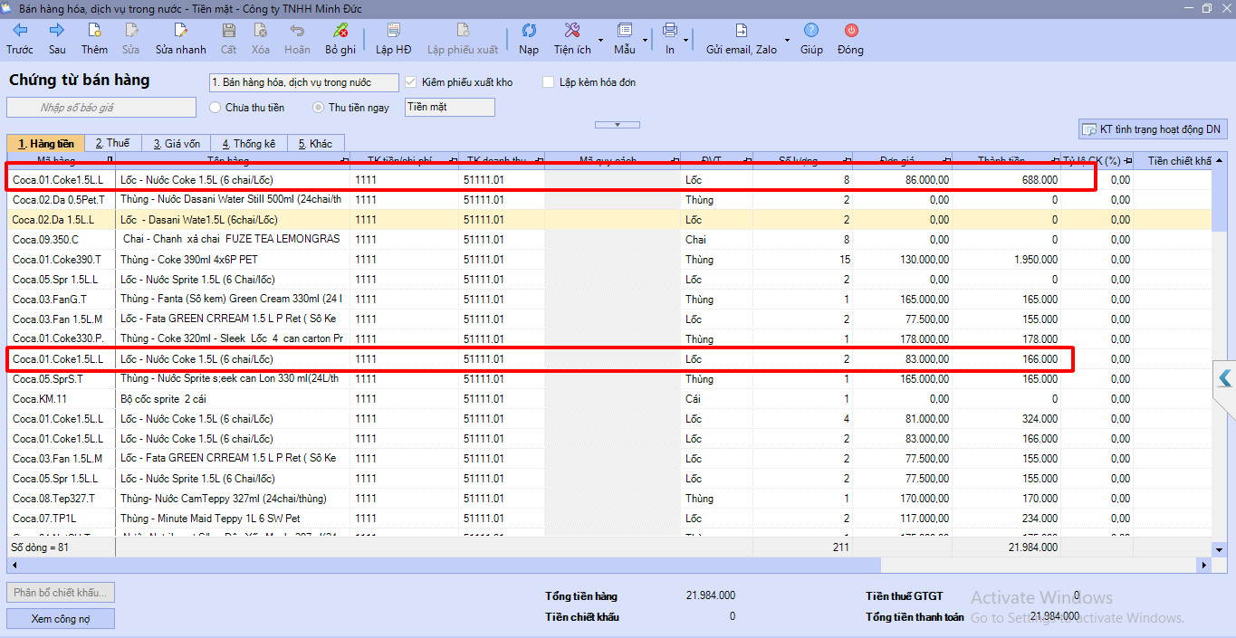Add a new voucher with Thêm
This screenshot has height=638, width=1236.
point(94,39)
